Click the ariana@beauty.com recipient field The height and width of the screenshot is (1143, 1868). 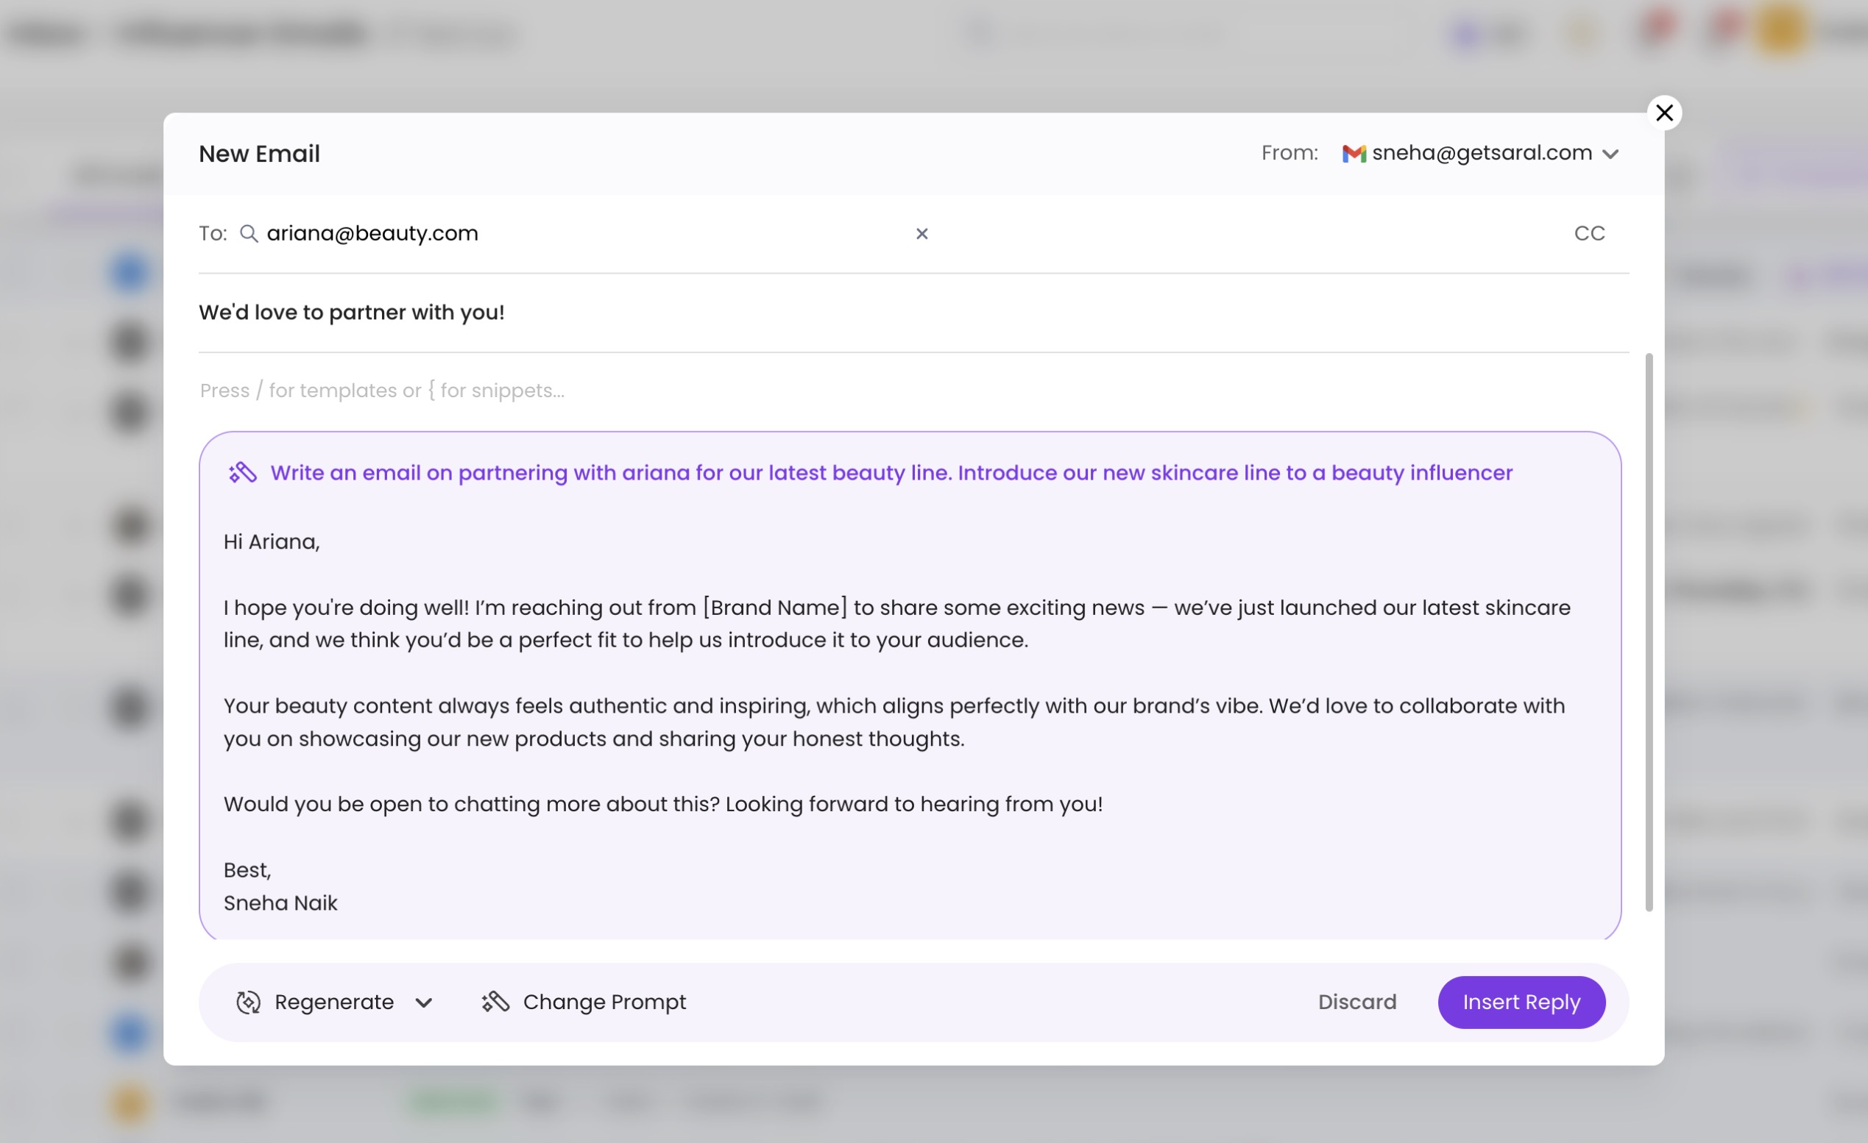pos(372,233)
